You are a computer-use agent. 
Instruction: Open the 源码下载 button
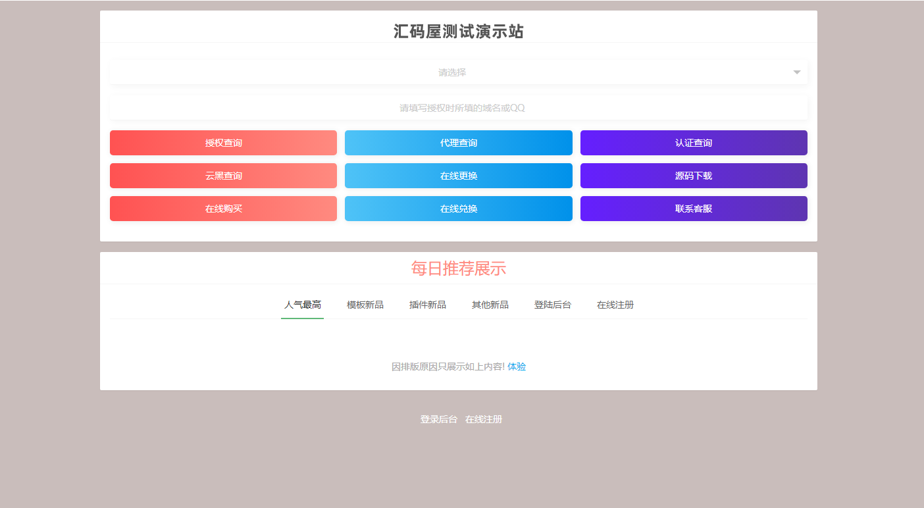coord(694,176)
